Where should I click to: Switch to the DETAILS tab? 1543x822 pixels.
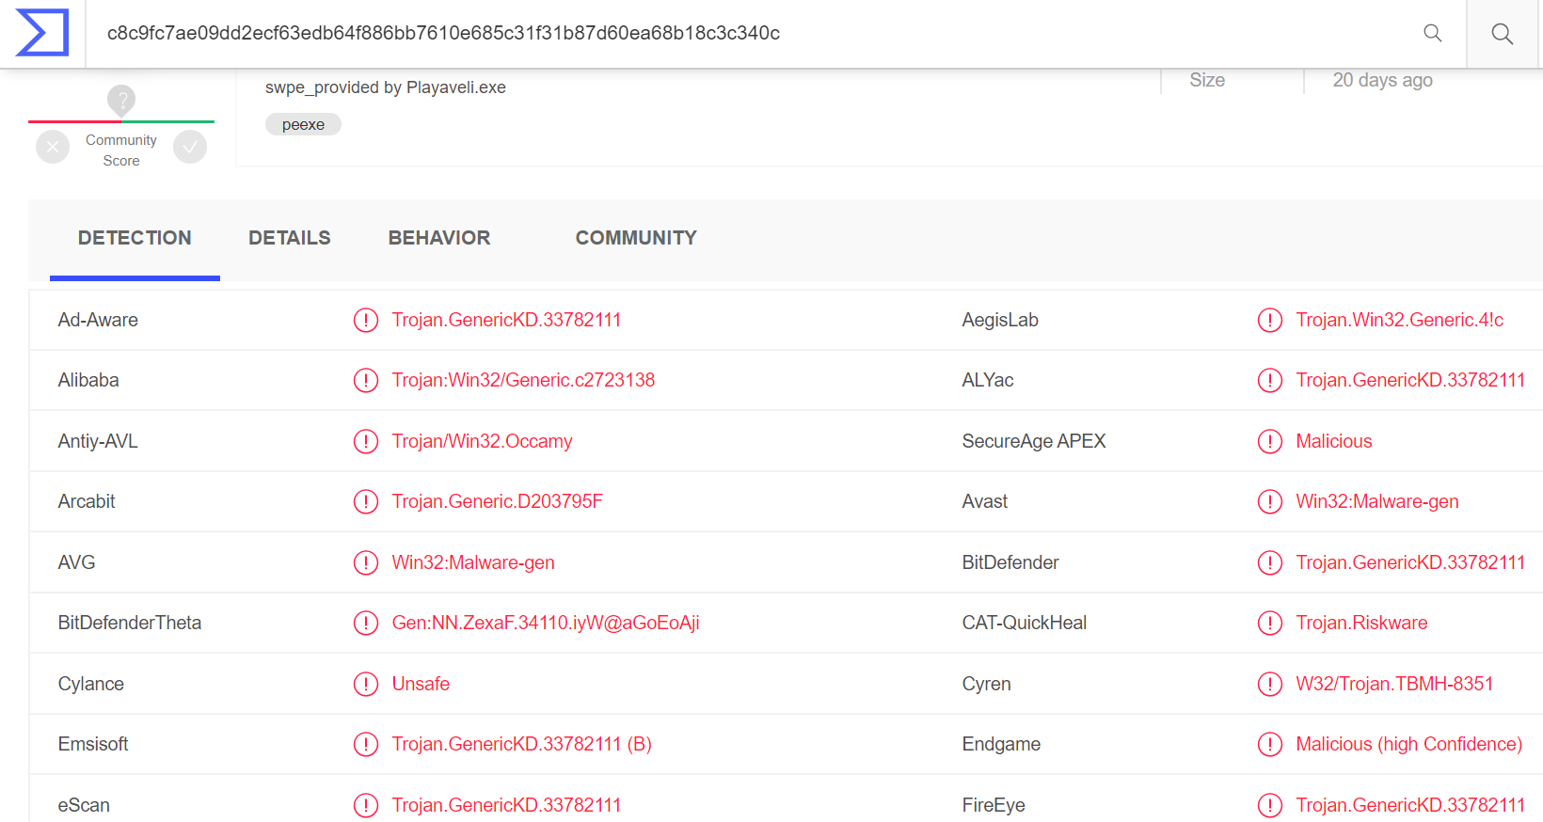tap(289, 238)
